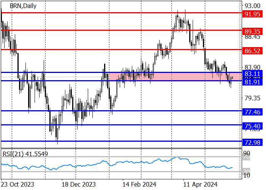Viewport: 266px width, 190px height.
Task: Click the 18 Dec 2023 date label
Action: click(x=79, y=184)
